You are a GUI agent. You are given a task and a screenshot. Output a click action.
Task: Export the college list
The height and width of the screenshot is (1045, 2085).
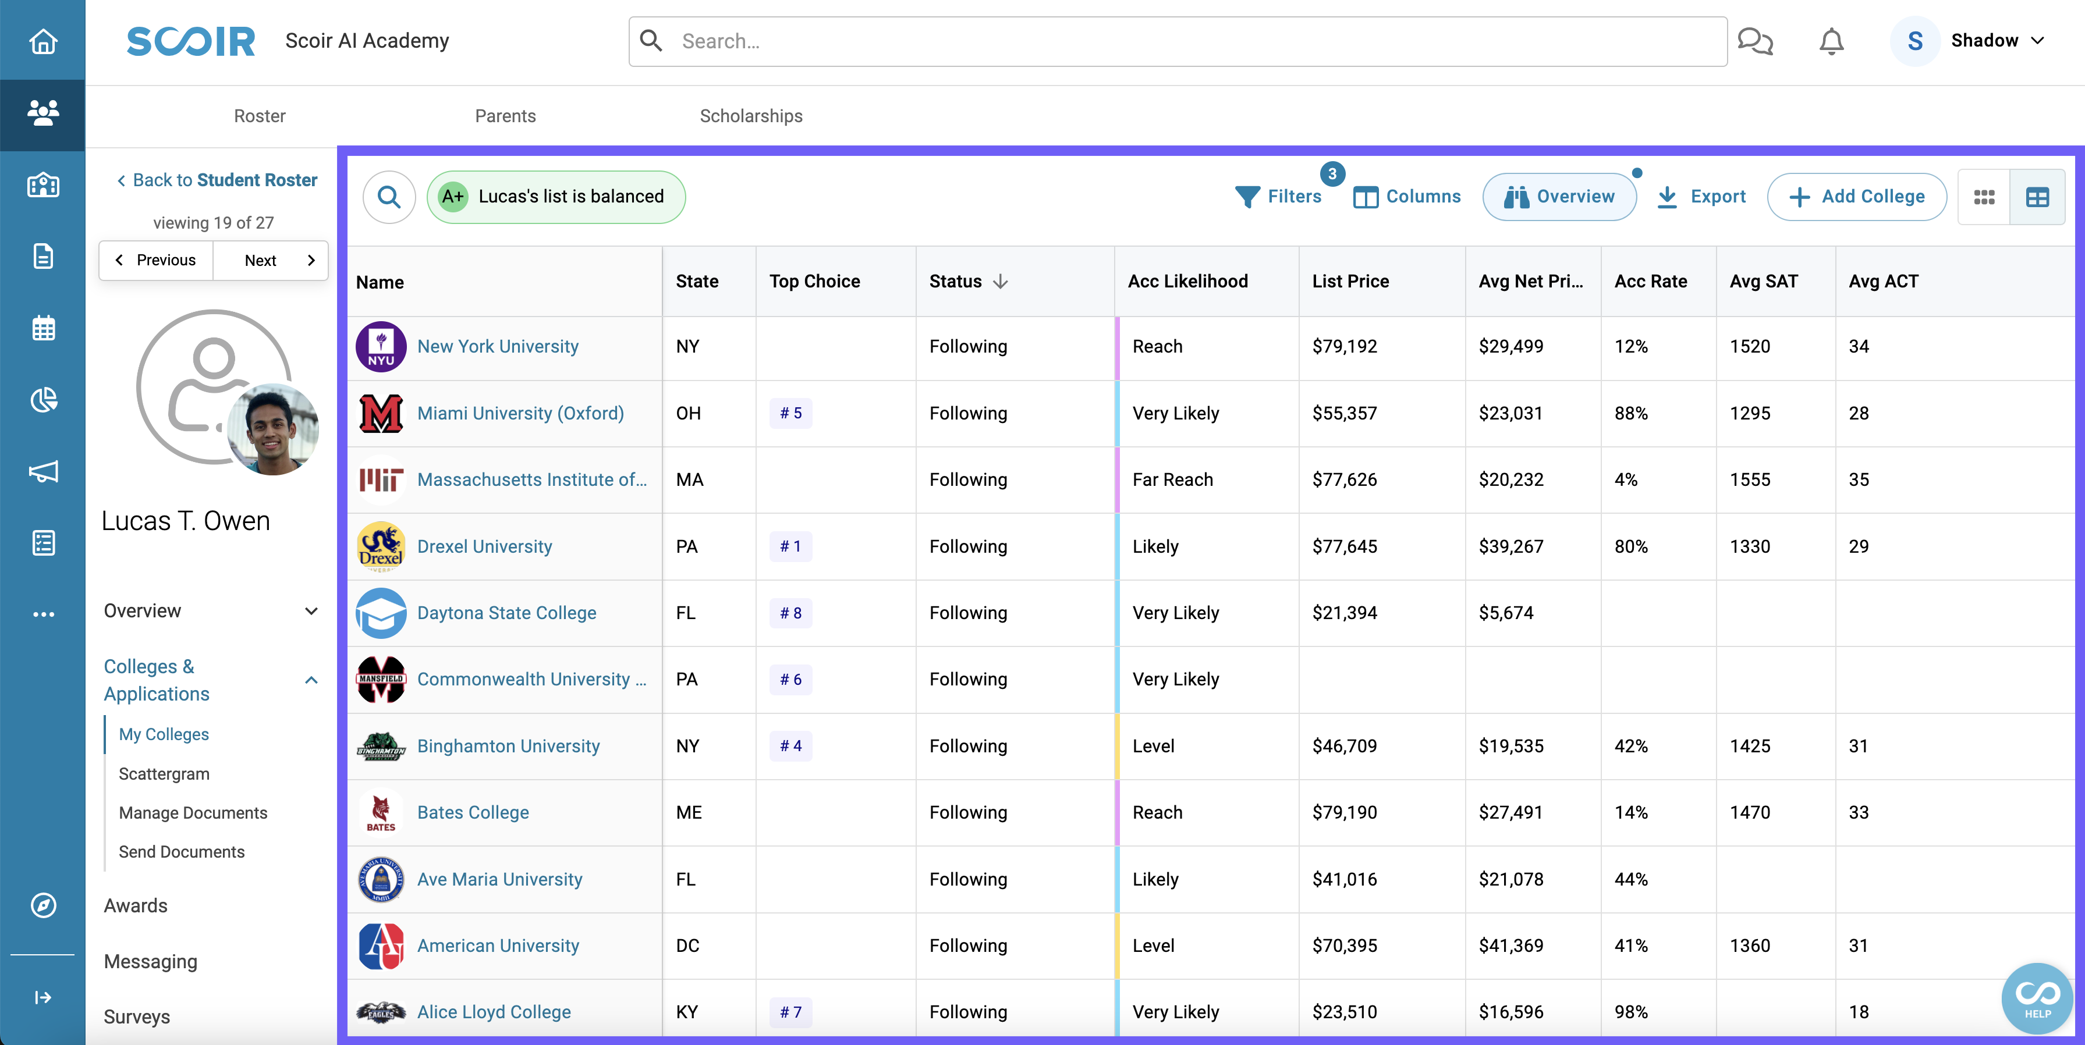(x=1700, y=197)
